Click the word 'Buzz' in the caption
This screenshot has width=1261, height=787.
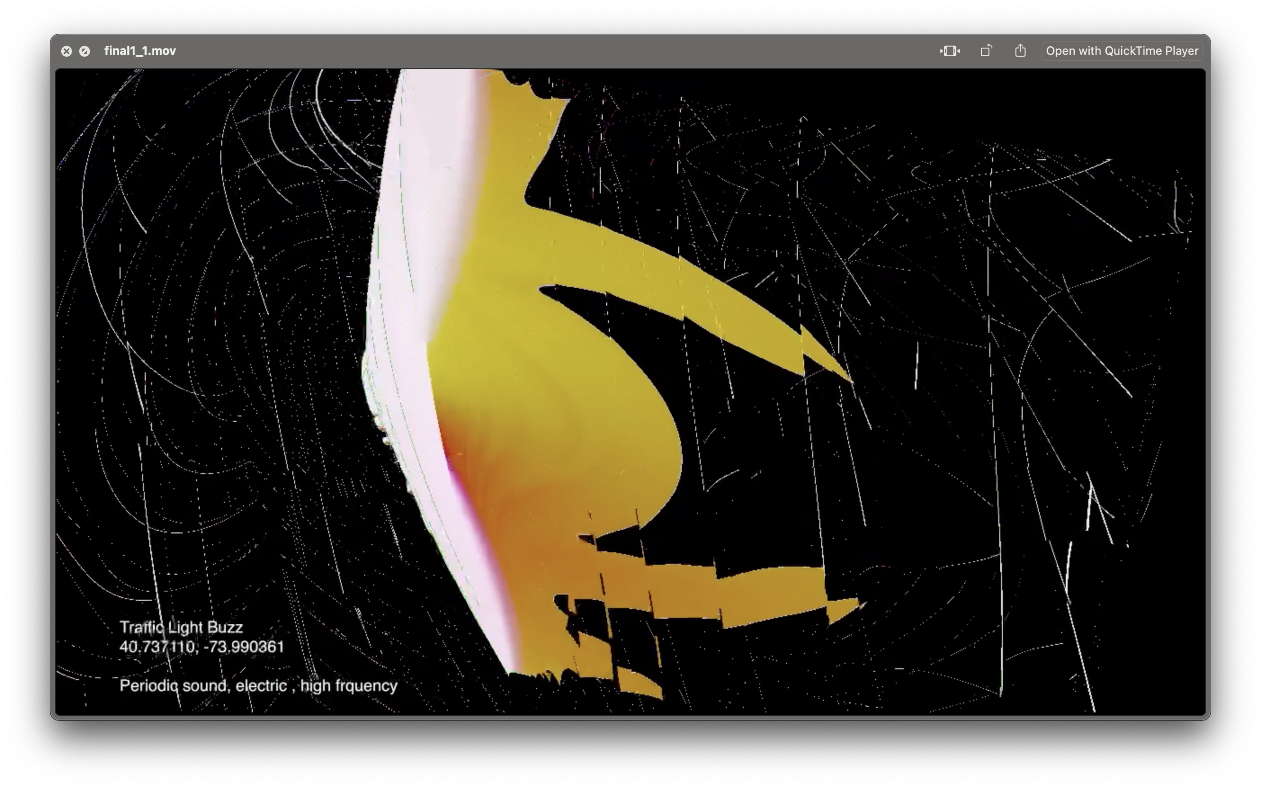[x=225, y=627]
